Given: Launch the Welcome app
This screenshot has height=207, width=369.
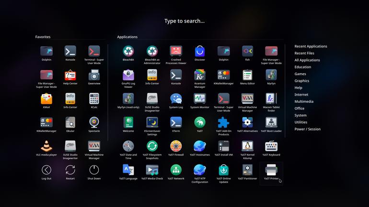Looking at the screenshot, I should tap(128, 125).
